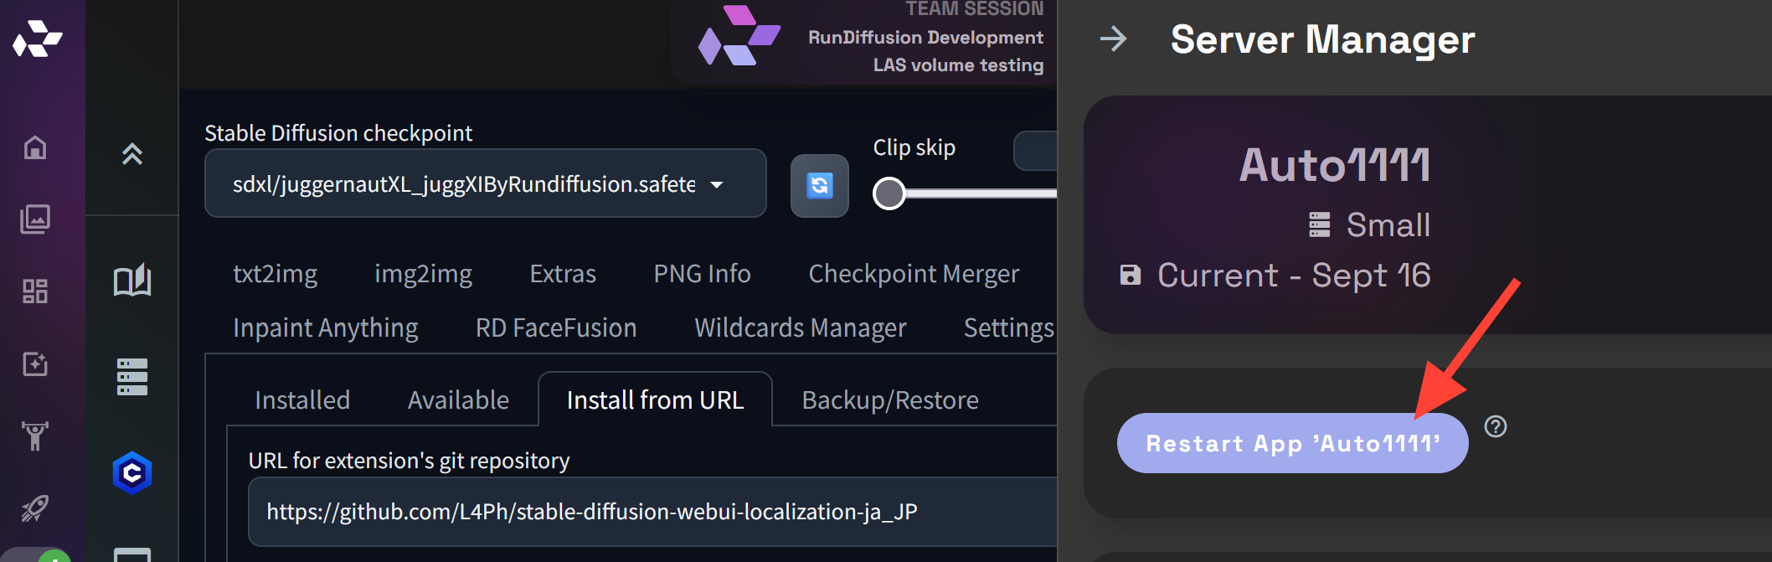Click the extension git repository URL field
1772x562 pixels.
click(x=652, y=512)
